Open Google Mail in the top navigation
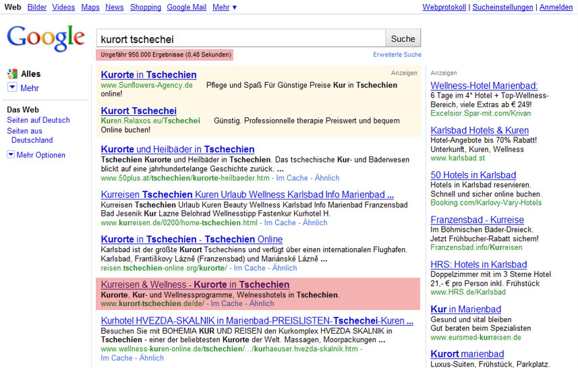The height and width of the screenshot is (368, 578). 187,7
